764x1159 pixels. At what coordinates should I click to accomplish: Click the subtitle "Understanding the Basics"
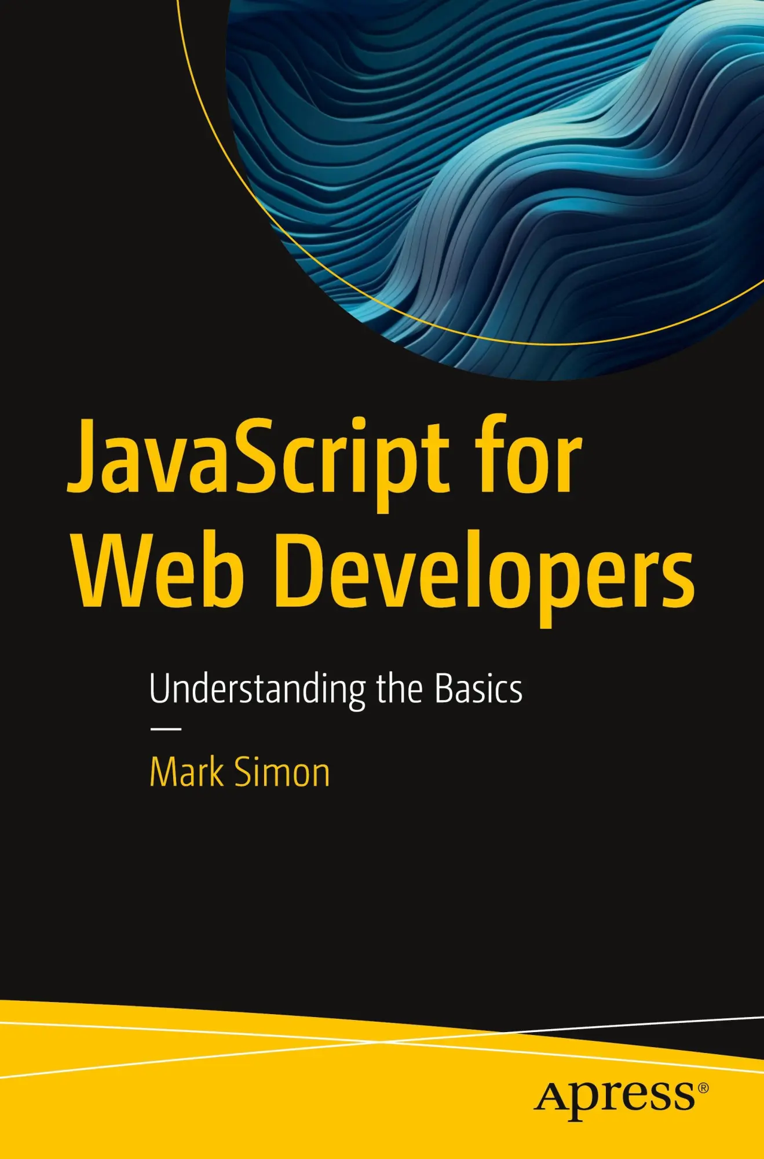click(336, 690)
